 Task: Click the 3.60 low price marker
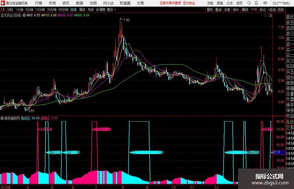(31, 111)
